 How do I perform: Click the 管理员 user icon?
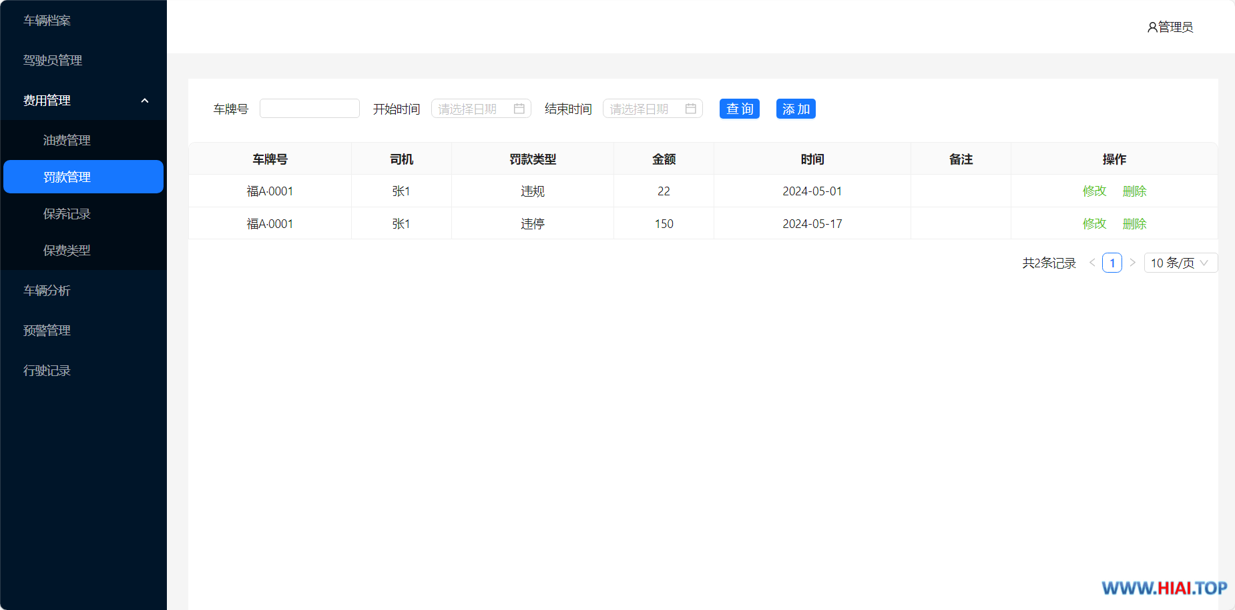1152,27
